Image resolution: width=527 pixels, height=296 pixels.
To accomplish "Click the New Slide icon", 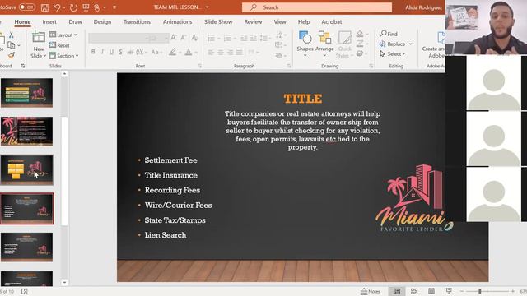I will [x=39, y=37].
